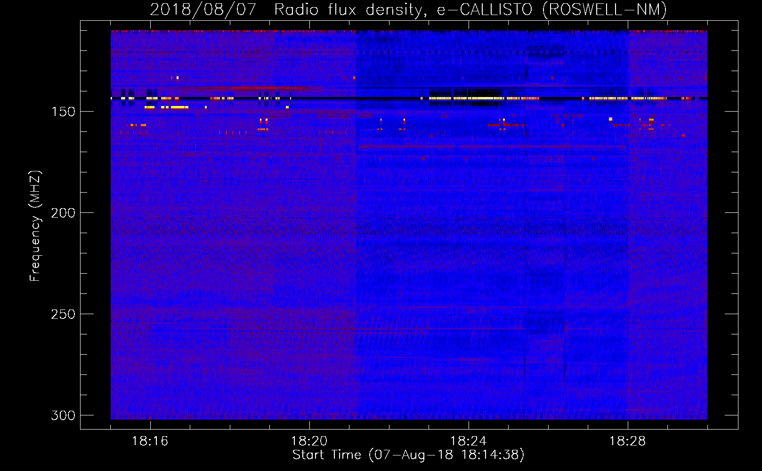Click the 300 frequency tick label

(63, 415)
